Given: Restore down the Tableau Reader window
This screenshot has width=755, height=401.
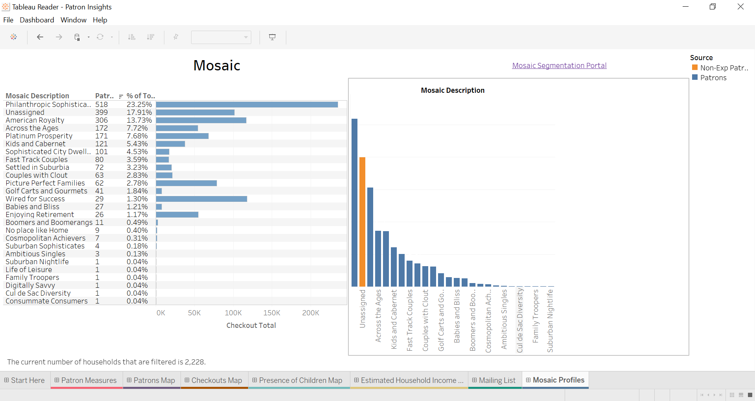Looking at the screenshot, I should click(713, 7).
